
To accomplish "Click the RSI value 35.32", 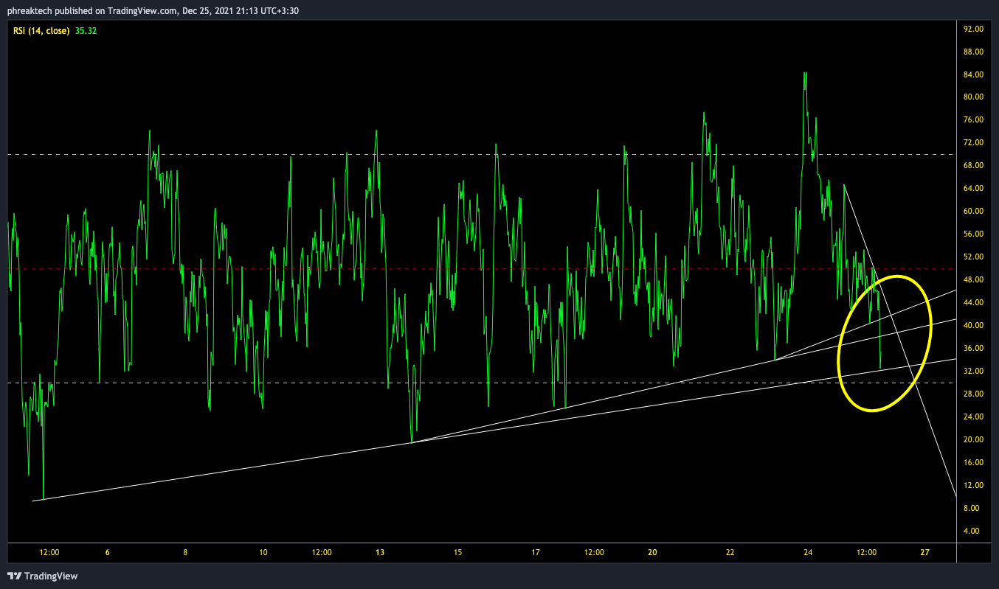I will click(x=86, y=31).
